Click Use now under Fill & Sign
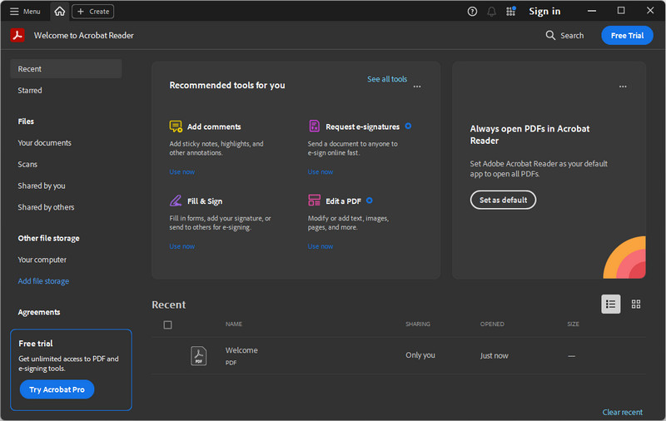 182,246
